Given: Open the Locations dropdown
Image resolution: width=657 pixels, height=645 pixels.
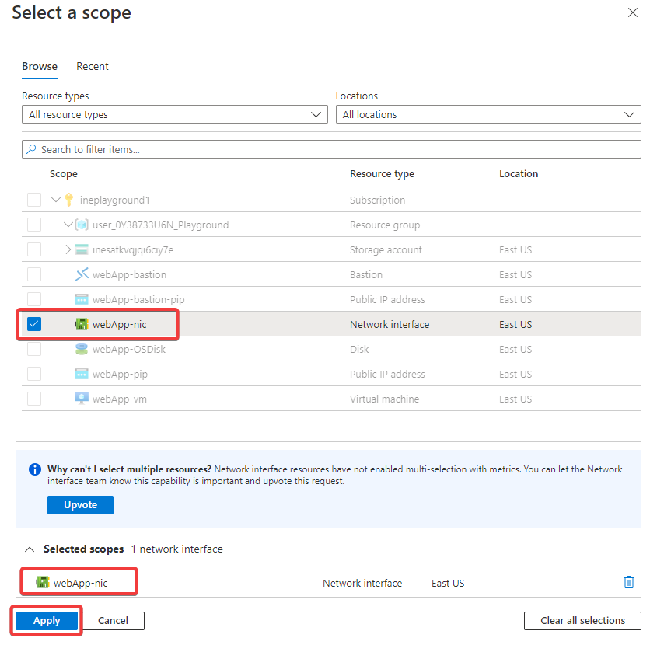Looking at the screenshot, I should click(x=488, y=114).
